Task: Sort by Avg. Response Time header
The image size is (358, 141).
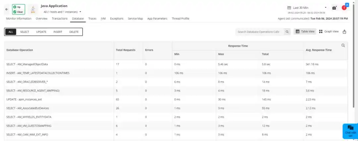Action: point(319,50)
